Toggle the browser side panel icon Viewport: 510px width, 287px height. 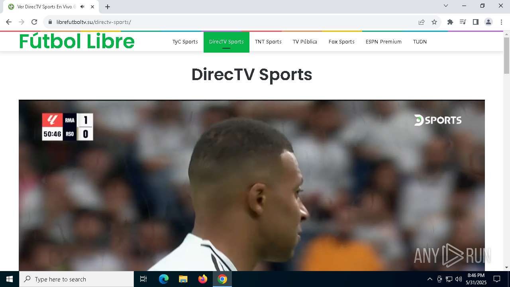475,22
